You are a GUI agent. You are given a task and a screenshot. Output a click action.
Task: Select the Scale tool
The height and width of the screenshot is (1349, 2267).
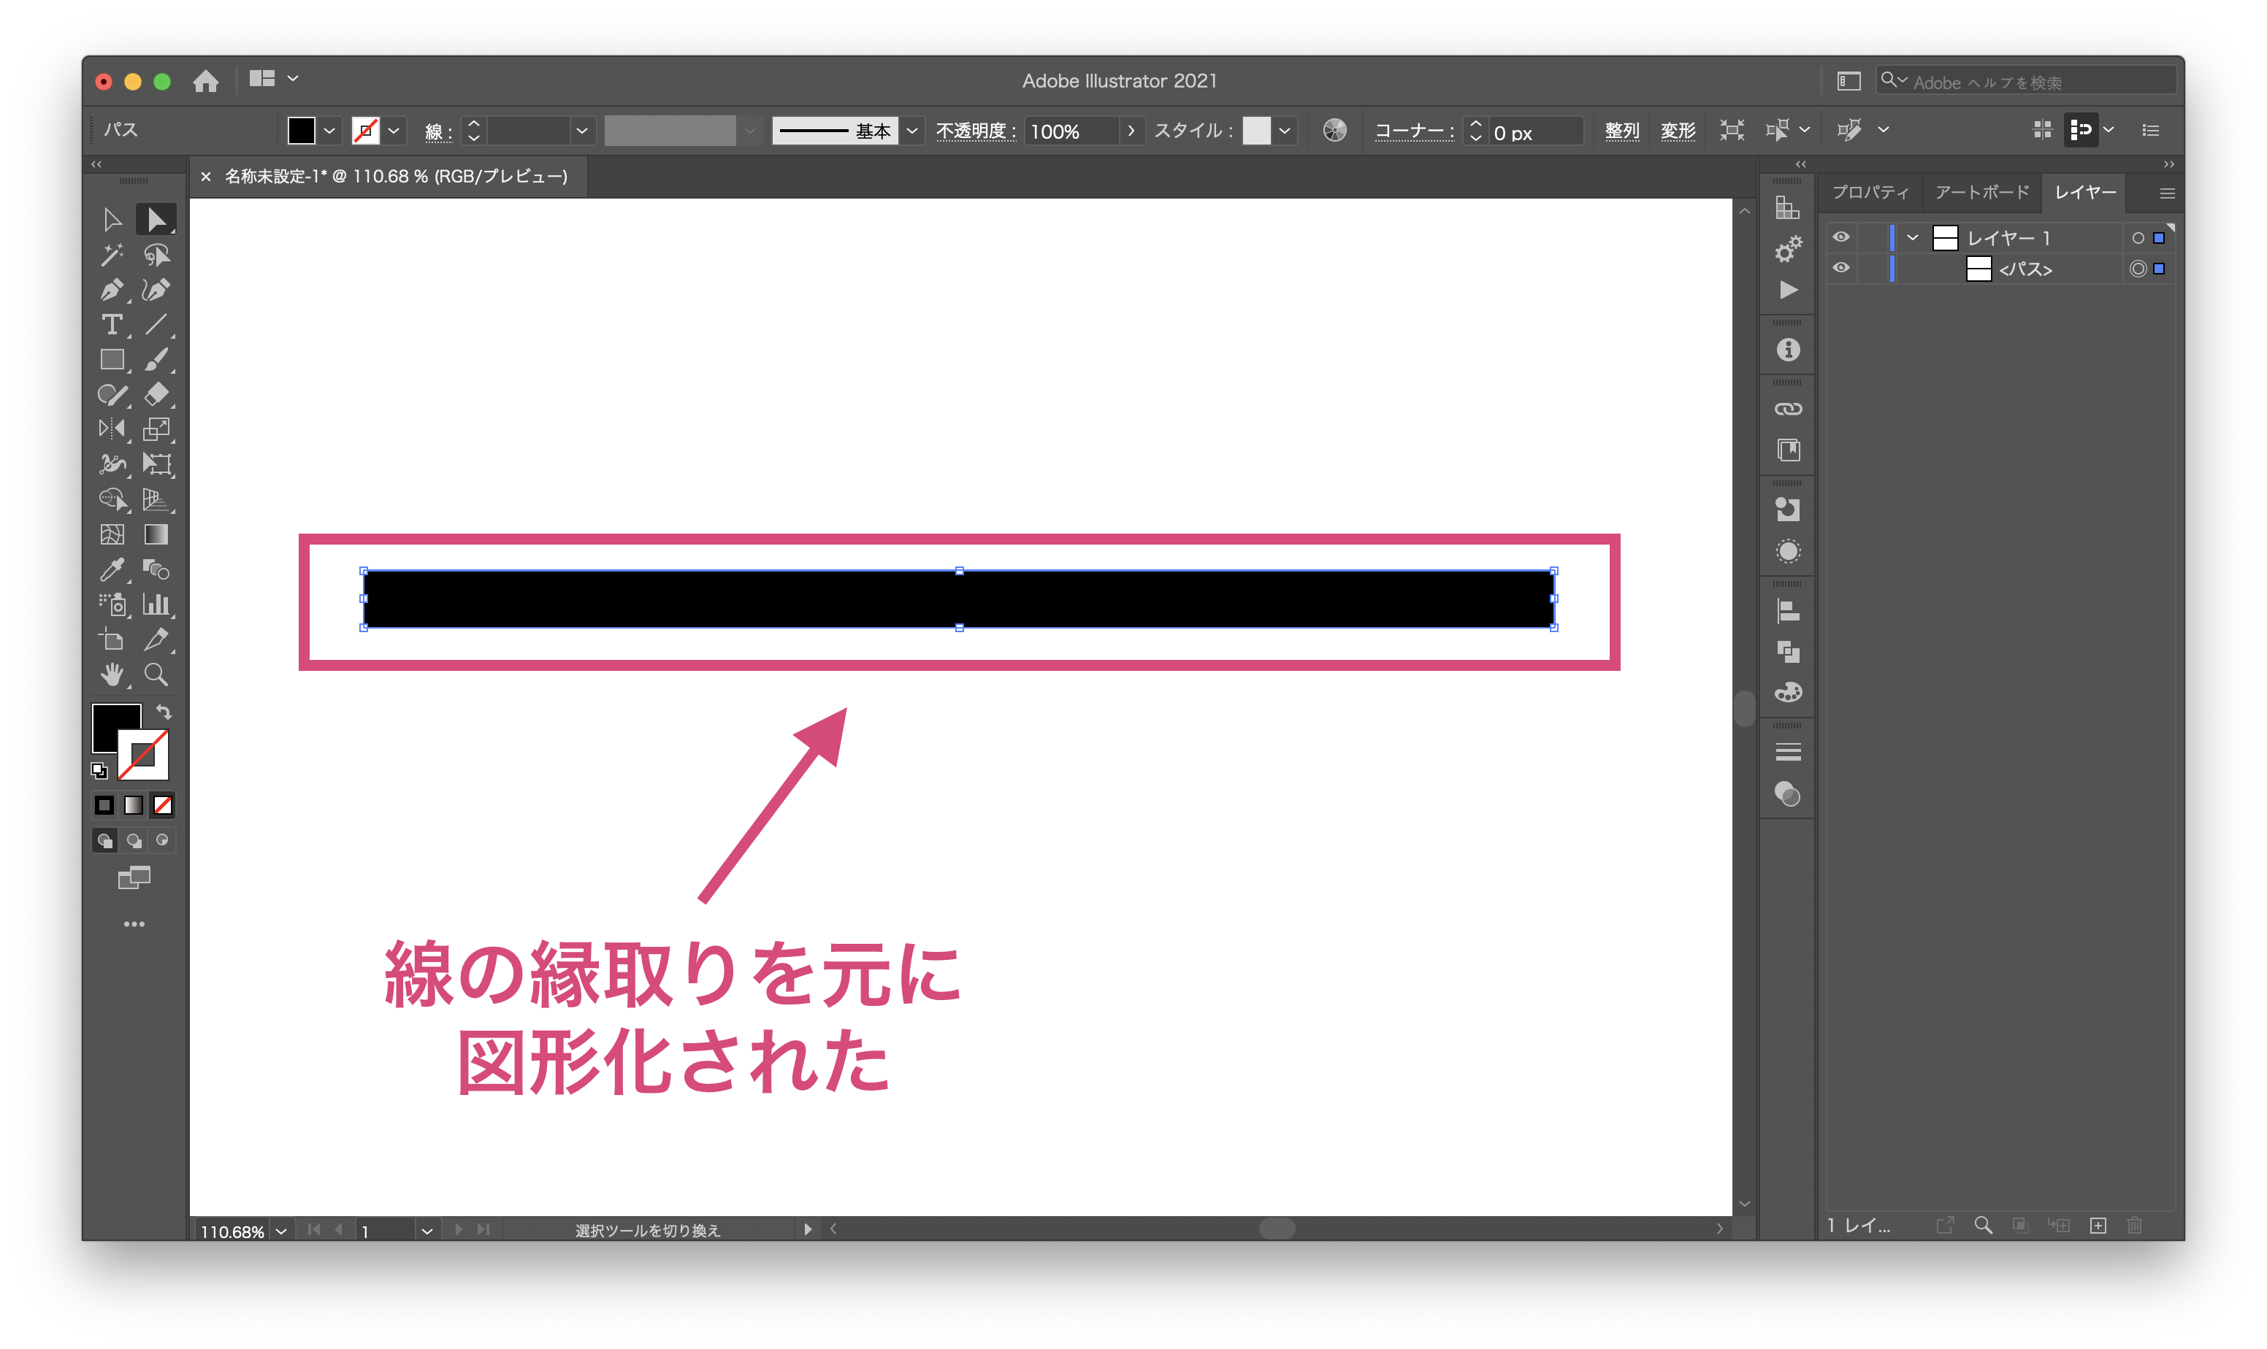156,429
